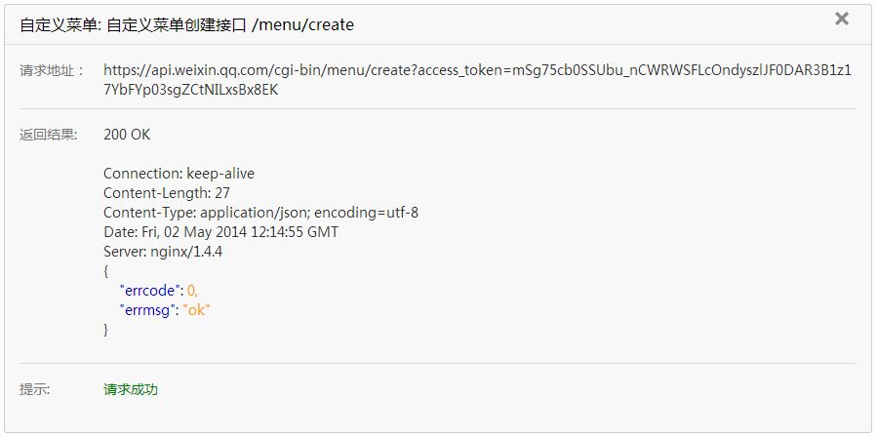Click the Connection: keep-alive header line
The height and width of the screenshot is (438, 878).
click(x=179, y=174)
